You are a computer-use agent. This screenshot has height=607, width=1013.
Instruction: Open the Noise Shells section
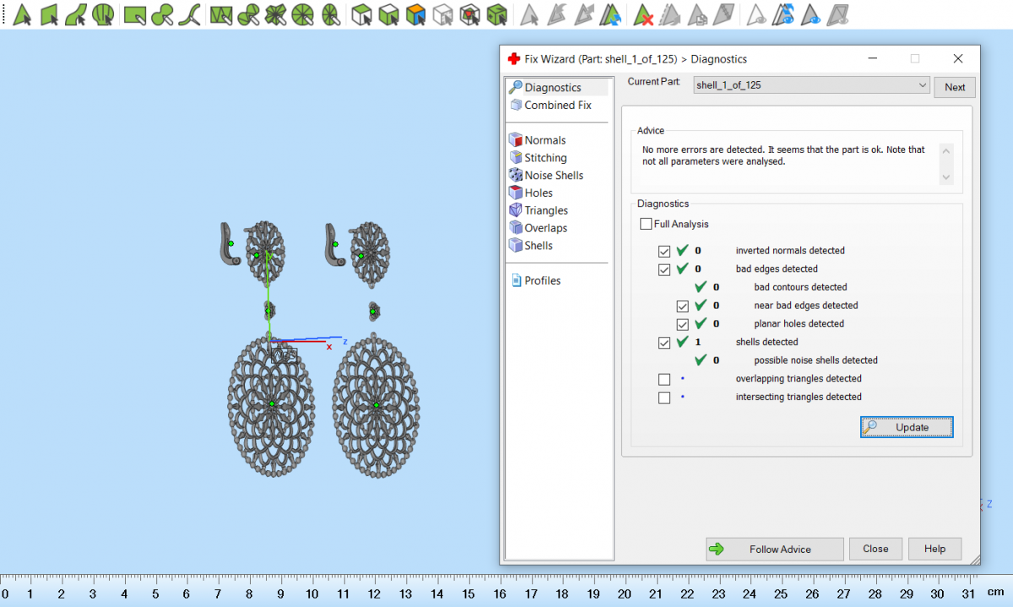point(553,176)
